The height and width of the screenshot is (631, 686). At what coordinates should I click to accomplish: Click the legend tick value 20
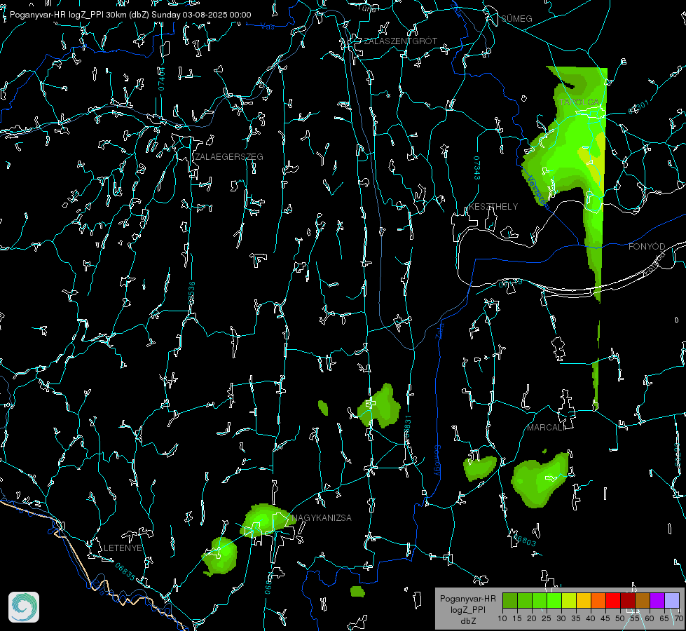click(x=532, y=619)
